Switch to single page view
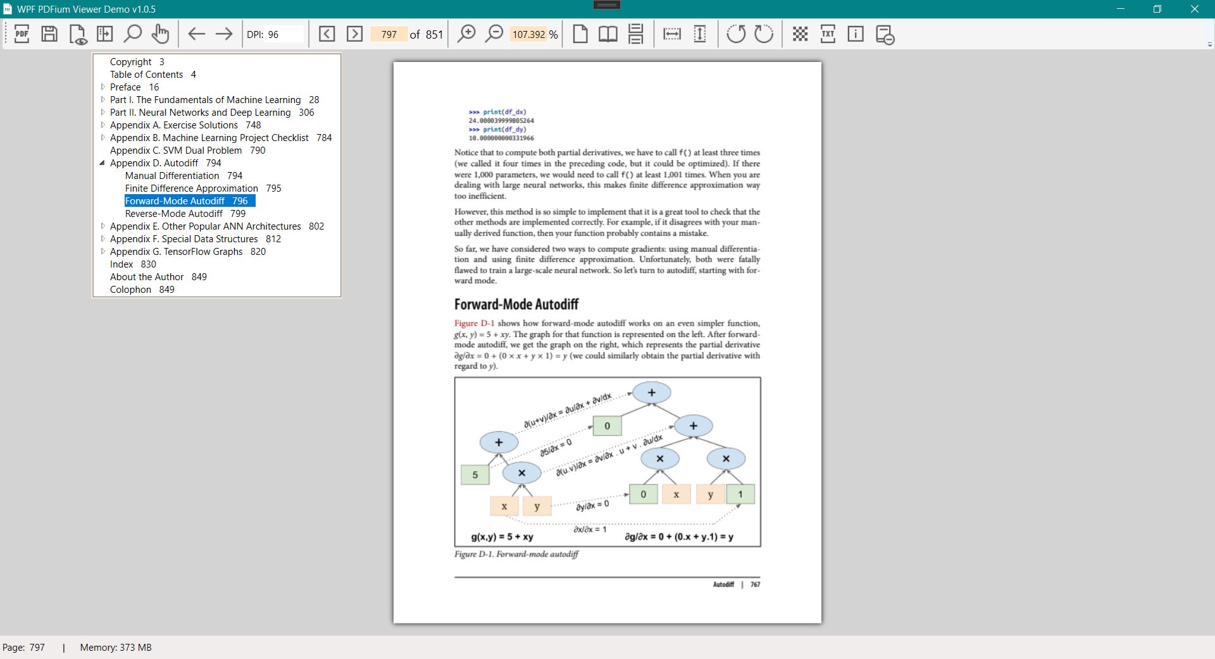The height and width of the screenshot is (659, 1215). tap(580, 34)
